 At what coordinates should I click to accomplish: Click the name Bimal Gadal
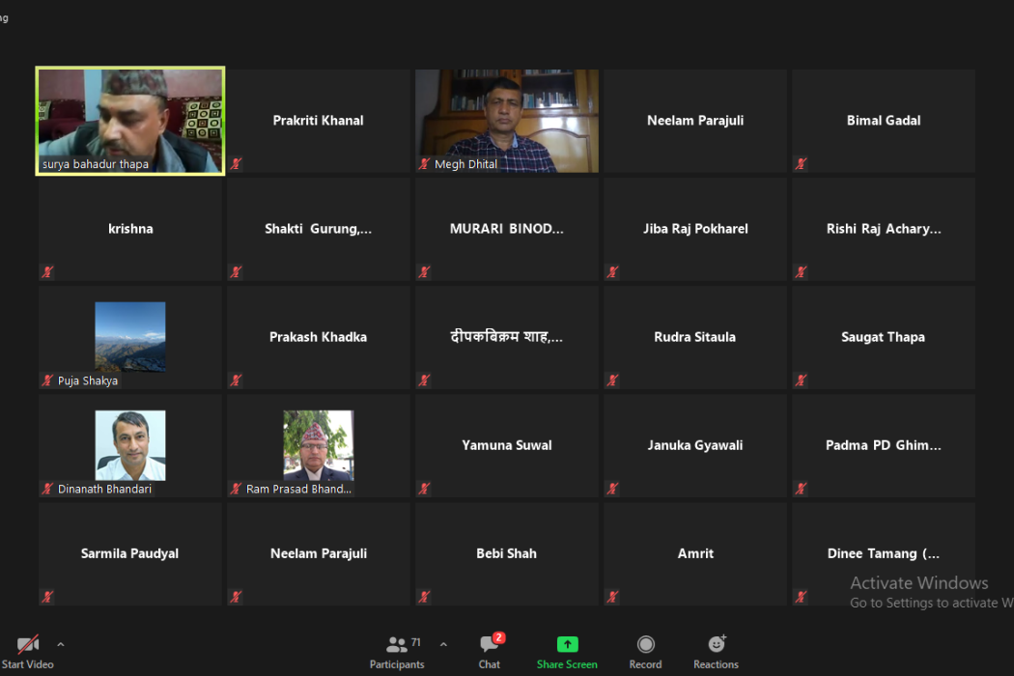pyautogui.click(x=884, y=121)
